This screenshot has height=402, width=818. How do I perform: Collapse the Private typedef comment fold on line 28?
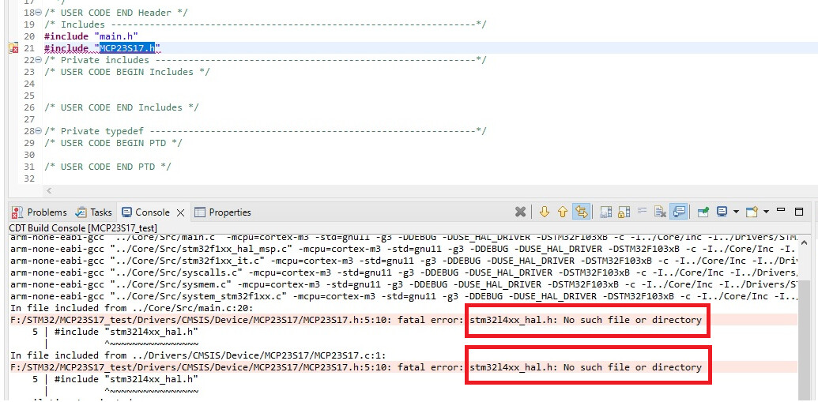click(x=39, y=131)
